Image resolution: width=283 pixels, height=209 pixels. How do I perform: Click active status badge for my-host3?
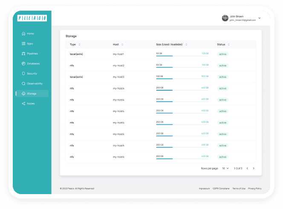pyautogui.click(x=223, y=77)
